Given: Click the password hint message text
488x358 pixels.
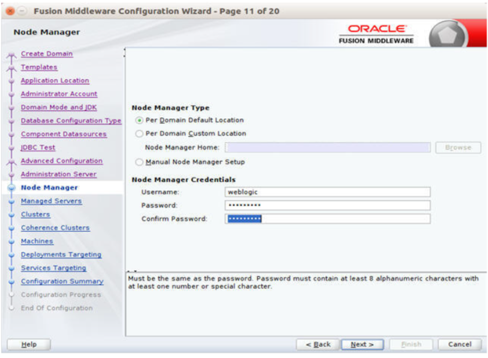Looking at the screenshot, I should [303, 282].
